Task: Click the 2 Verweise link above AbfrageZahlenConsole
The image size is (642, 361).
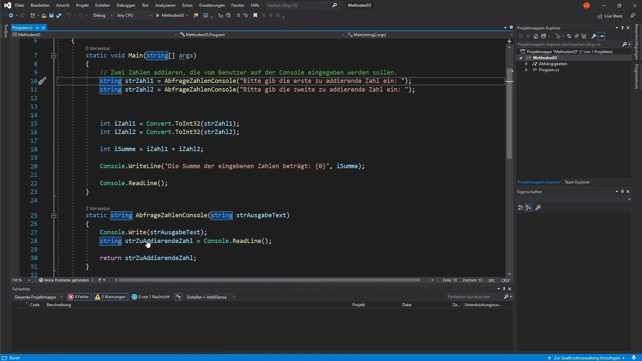Action: [98, 208]
